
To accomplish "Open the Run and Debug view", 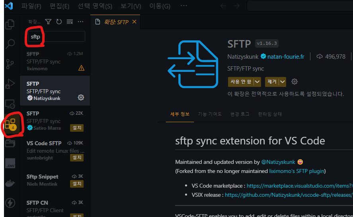I will point(10,84).
